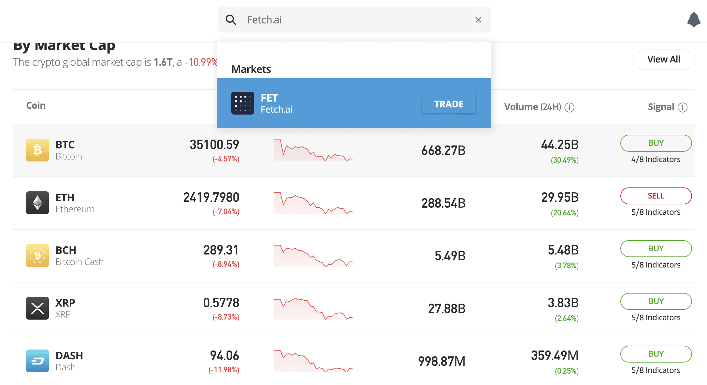Click Bitcoin's (-4.57%) price change
The image size is (707, 385).
[x=226, y=159]
